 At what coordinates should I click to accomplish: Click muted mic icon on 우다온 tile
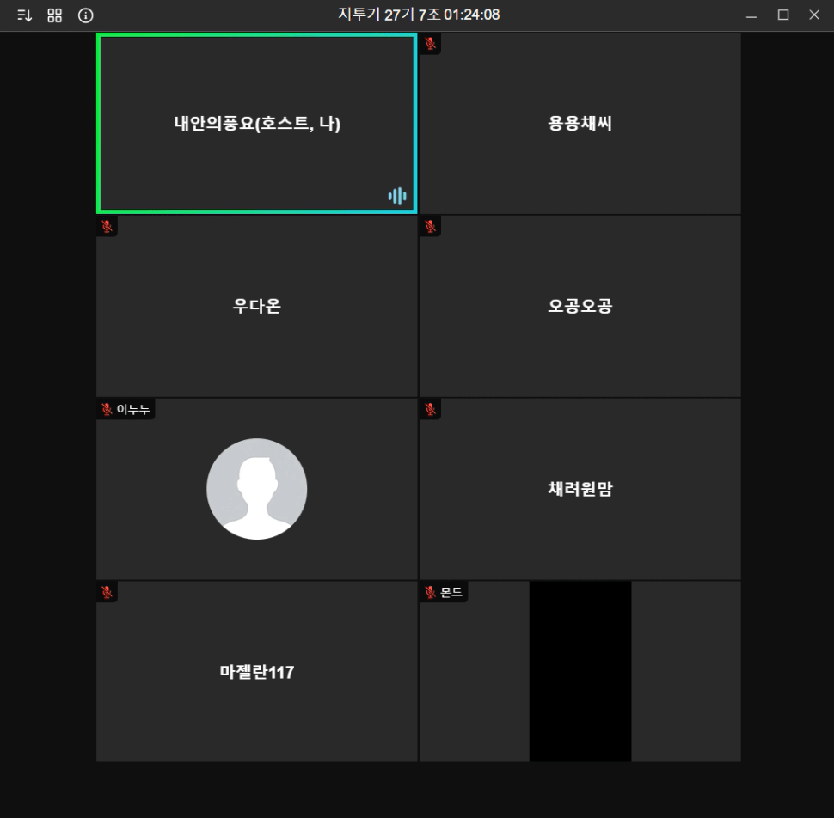point(107,227)
